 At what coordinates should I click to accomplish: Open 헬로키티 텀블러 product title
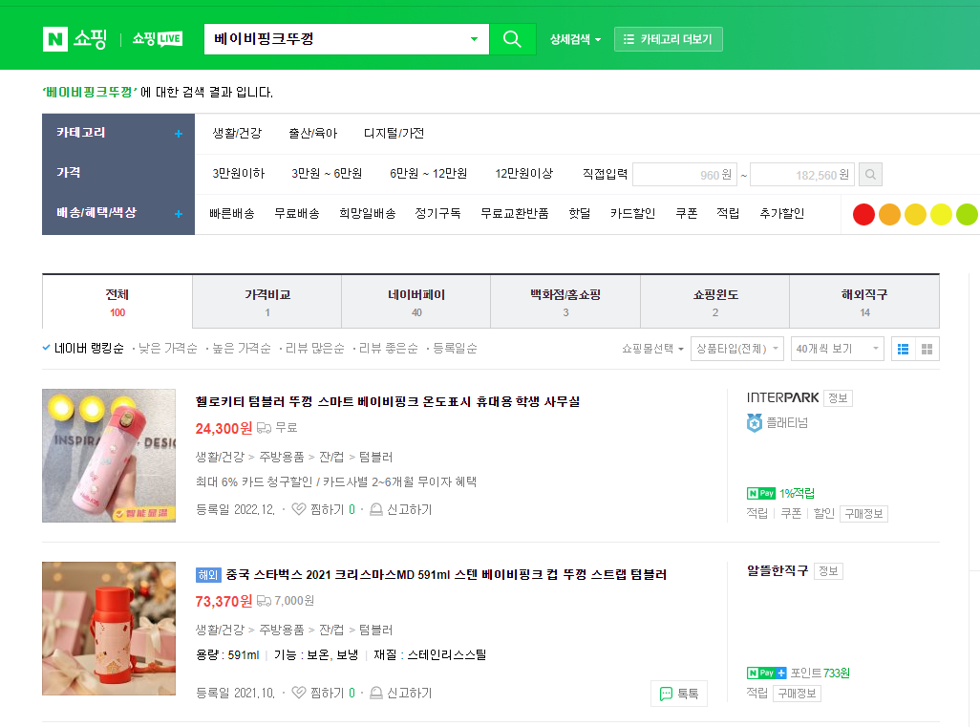[388, 401]
